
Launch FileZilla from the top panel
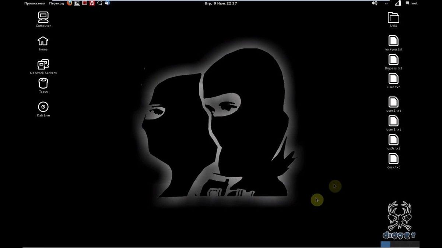[x=92, y=3]
